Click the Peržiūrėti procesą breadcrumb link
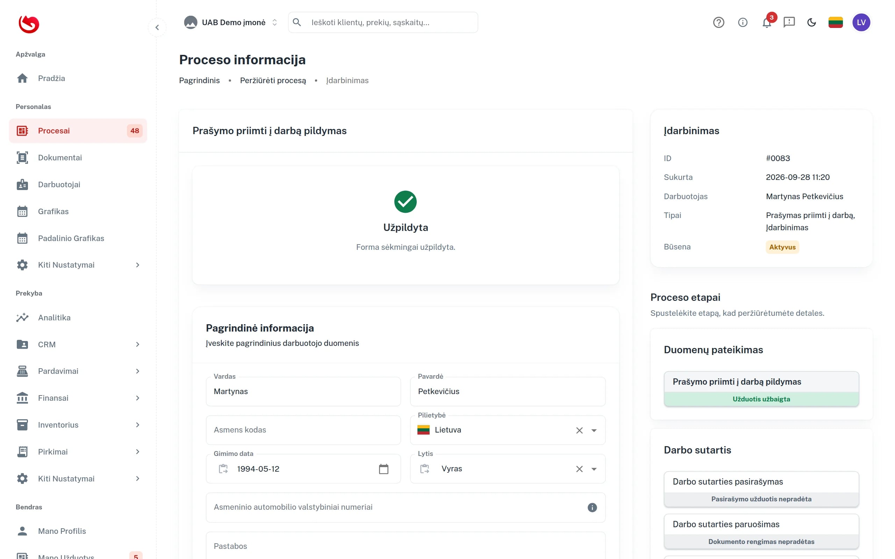This screenshot has width=895, height=559. [273, 81]
